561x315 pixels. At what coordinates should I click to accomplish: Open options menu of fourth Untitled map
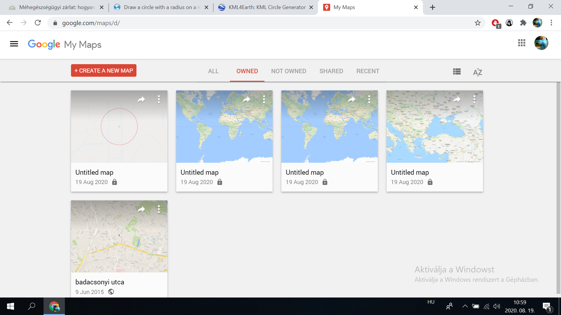pyautogui.click(x=474, y=99)
